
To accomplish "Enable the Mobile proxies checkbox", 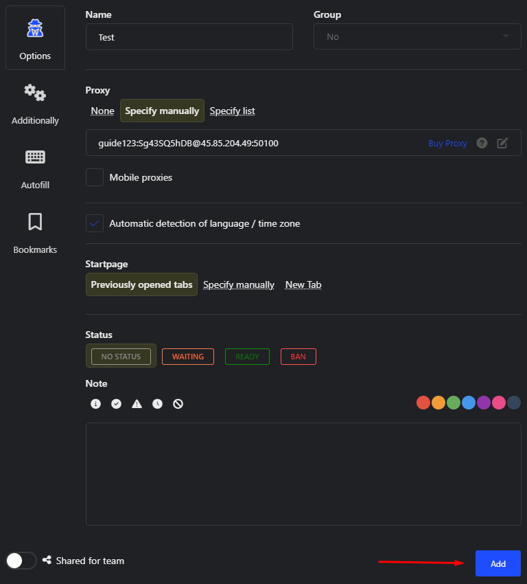I will point(95,177).
